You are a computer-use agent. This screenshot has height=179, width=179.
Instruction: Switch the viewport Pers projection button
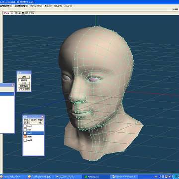pos(7,13)
